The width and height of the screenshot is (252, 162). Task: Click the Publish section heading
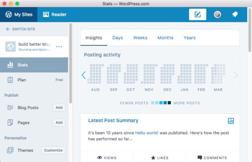(12, 95)
